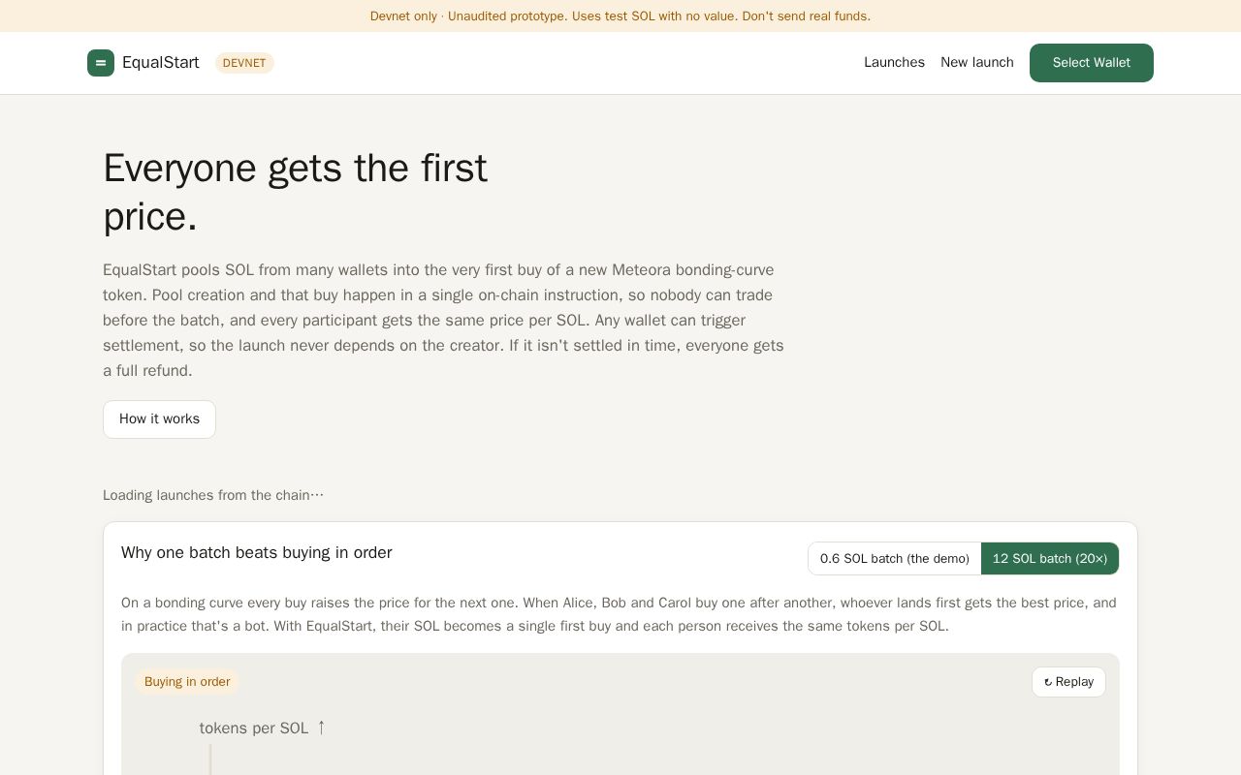Switch to 0.6 SOL batch demo

pos(895,559)
